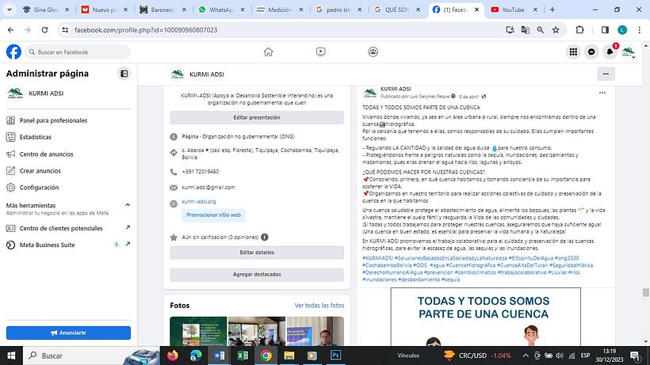Click Editar detalles button
Screen dimensions: 650x365
257,253
